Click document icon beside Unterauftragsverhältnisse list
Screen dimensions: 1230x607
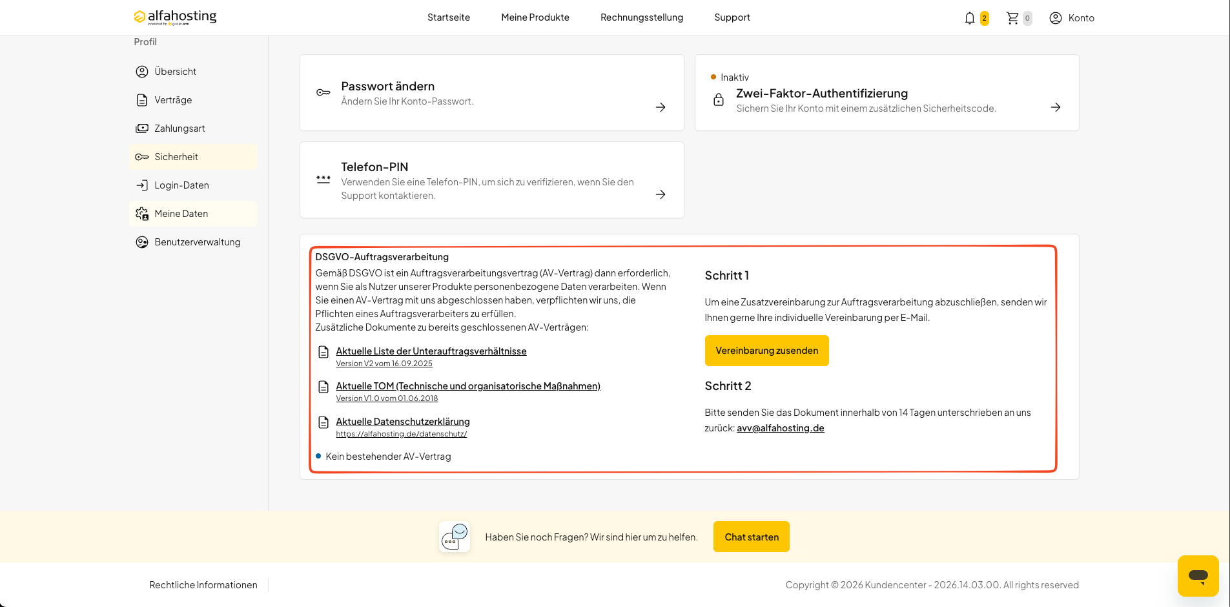(x=324, y=352)
